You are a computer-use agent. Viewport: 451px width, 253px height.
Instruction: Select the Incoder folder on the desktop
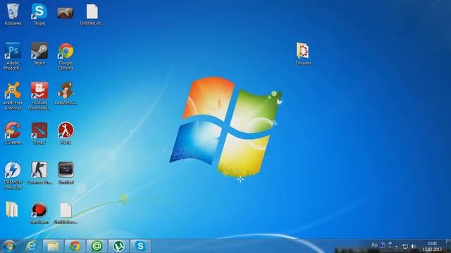click(303, 54)
